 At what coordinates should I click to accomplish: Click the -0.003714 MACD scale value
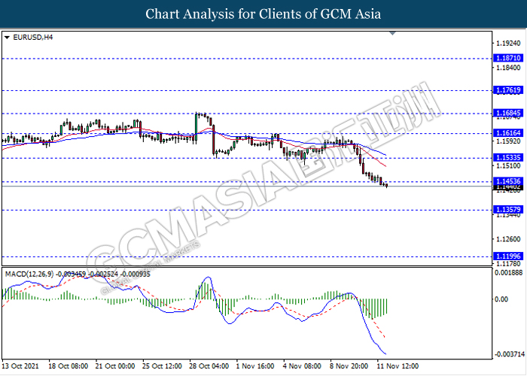509,354
